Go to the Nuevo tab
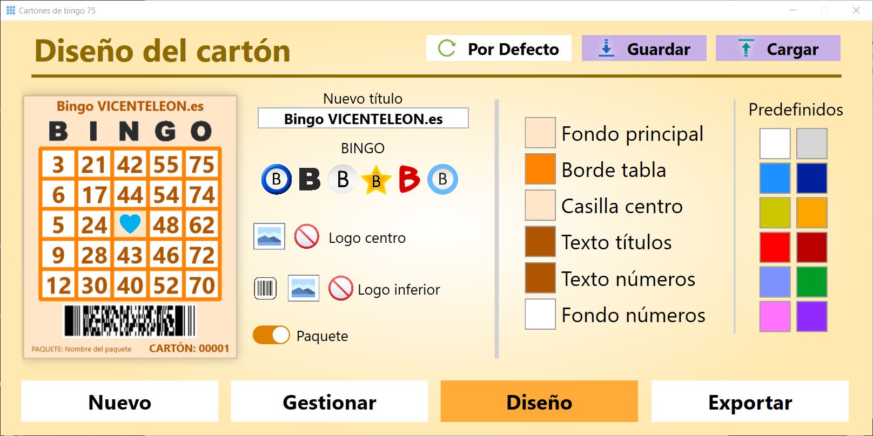The width and height of the screenshot is (873, 436). click(120, 401)
